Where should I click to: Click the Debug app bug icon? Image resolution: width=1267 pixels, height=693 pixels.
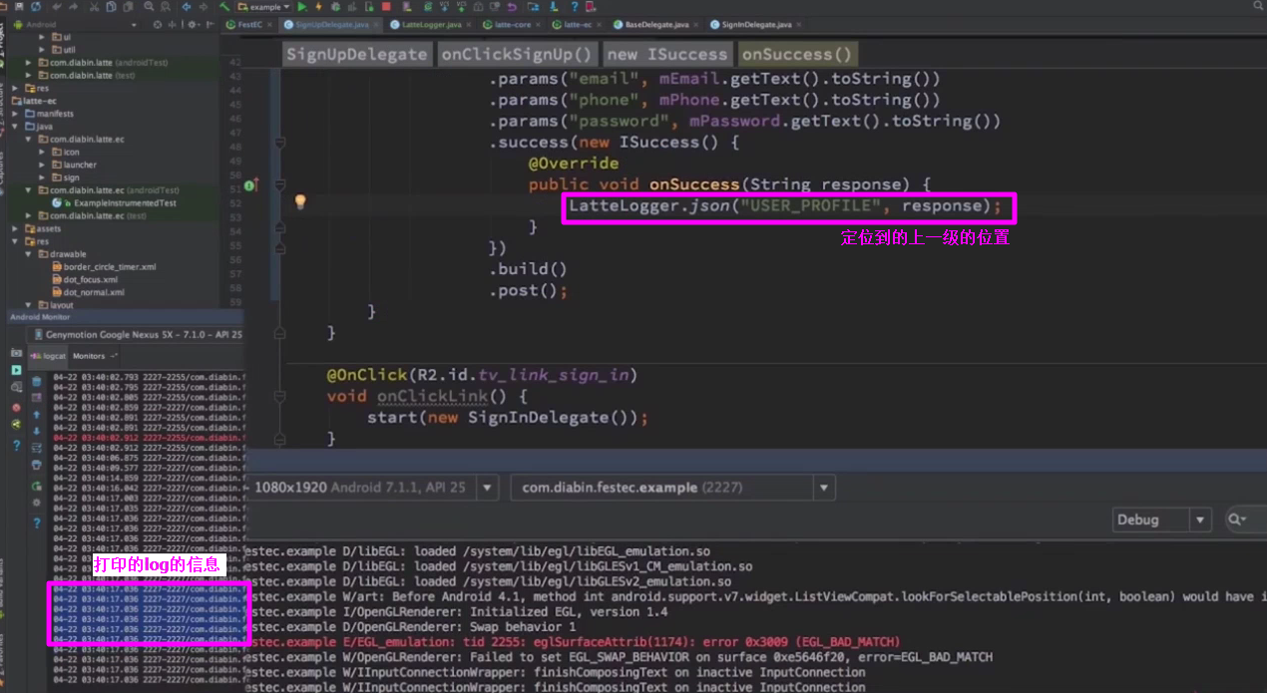[x=335, y=6]
